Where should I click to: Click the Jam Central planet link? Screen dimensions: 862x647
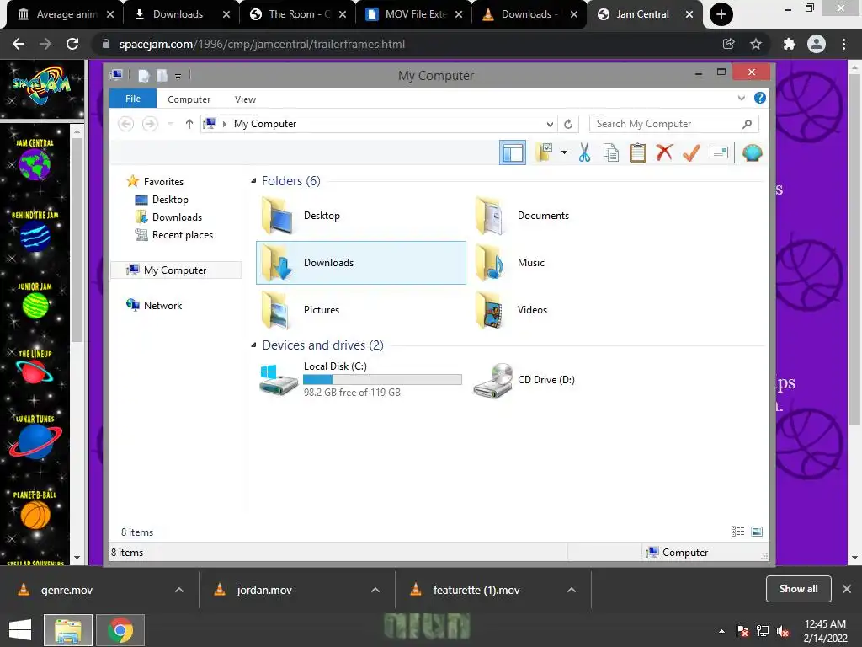coord(35,160)
